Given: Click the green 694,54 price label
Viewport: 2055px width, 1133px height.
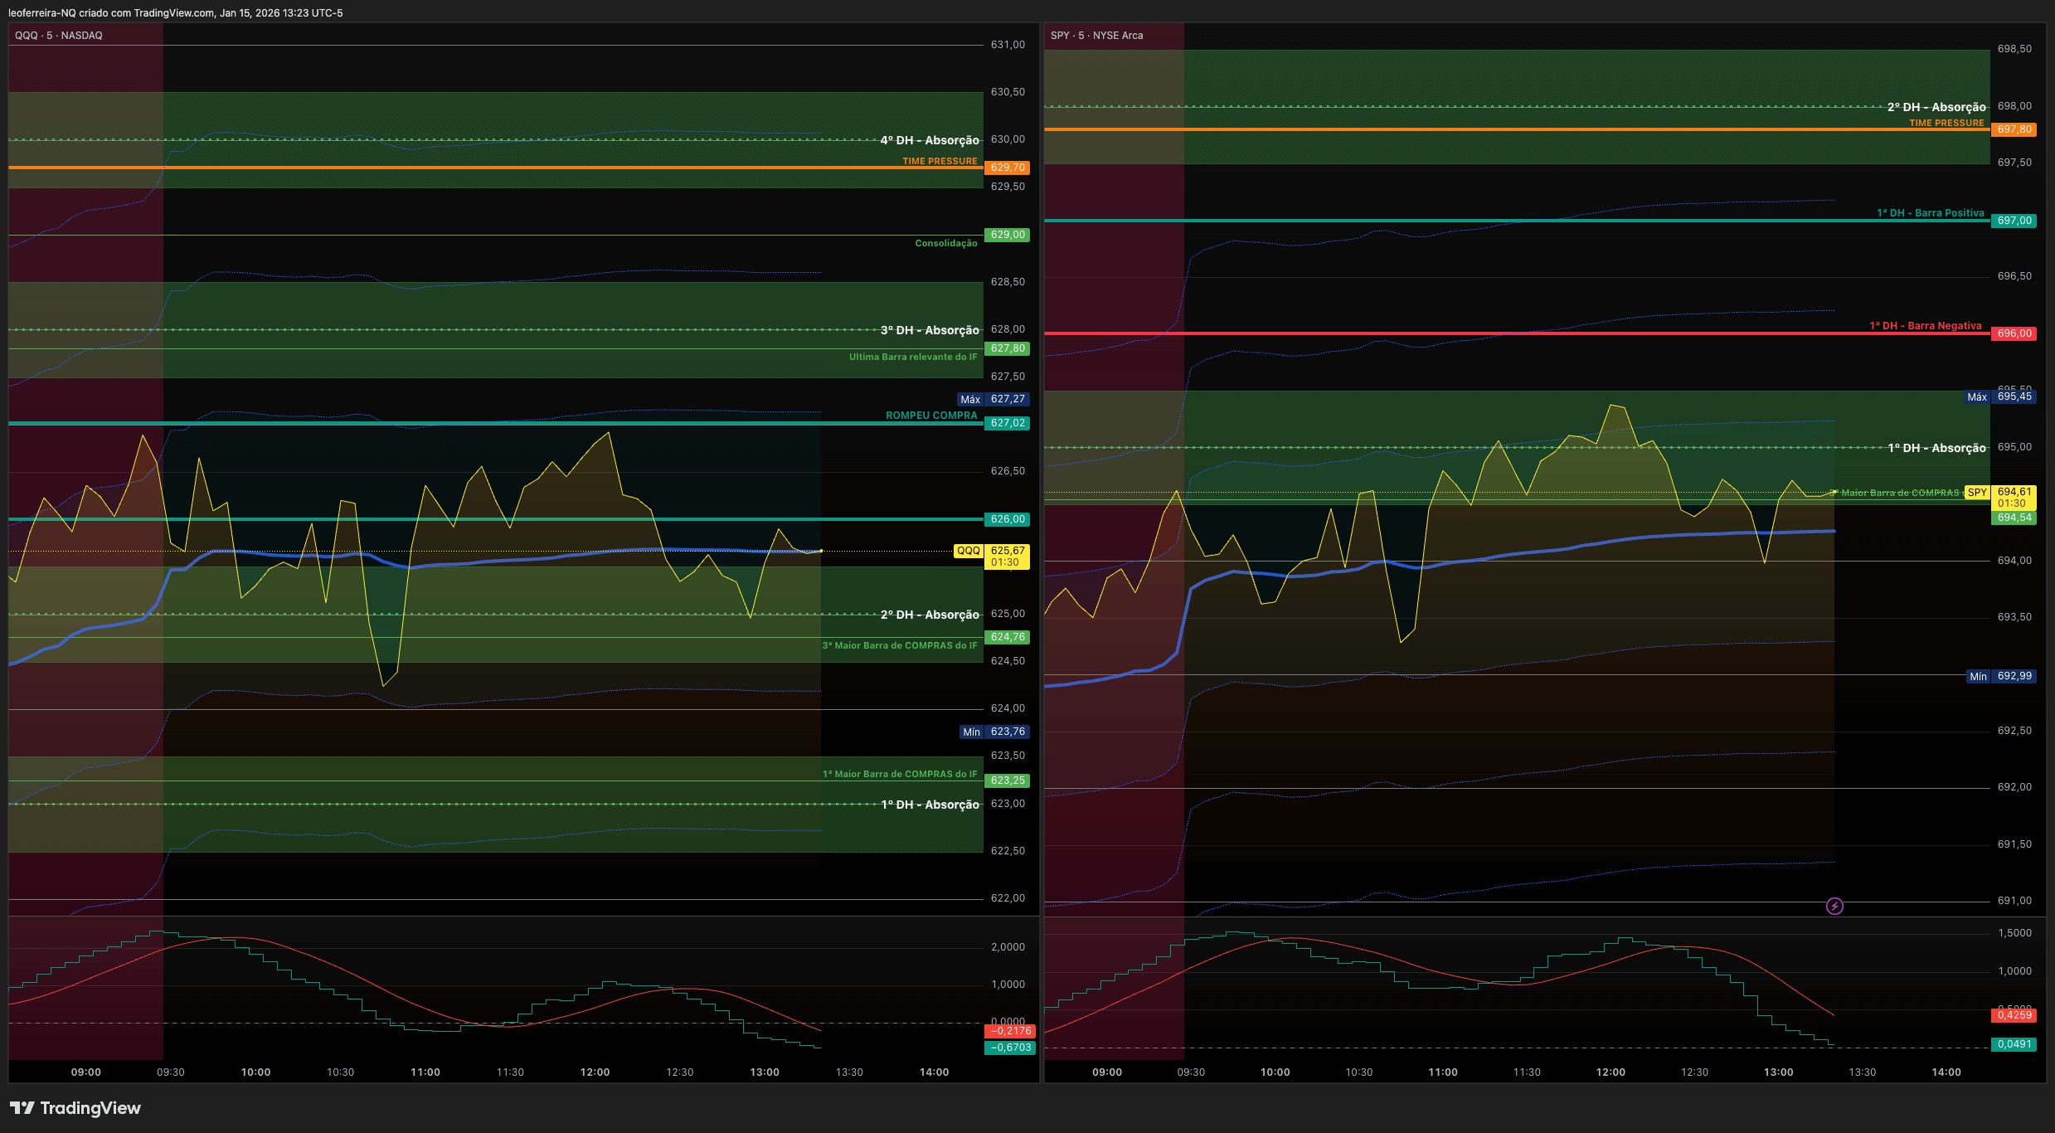Looking at the screenshot, I should pyautogui.click(x=2014, y=518).
